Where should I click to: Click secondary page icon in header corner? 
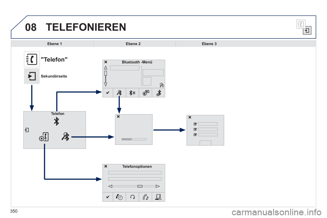pos(307,31)
